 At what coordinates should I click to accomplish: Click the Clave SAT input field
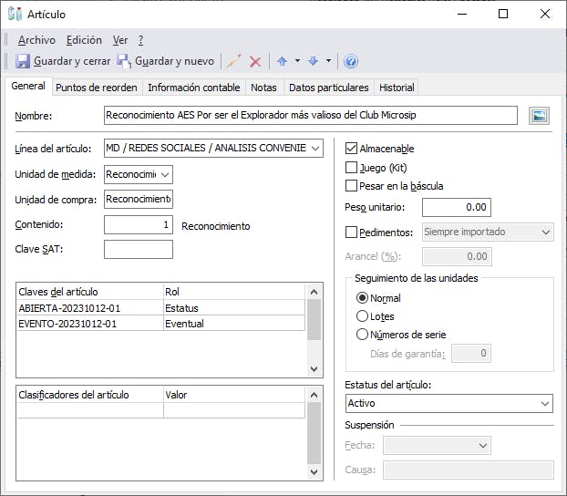138,250
